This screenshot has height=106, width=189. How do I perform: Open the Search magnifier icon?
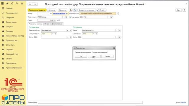coord(17,4)
